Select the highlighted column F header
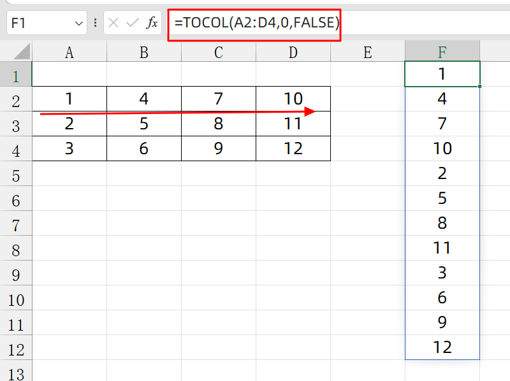This screenshot has width=510, height=381. [x=442, y=52]
